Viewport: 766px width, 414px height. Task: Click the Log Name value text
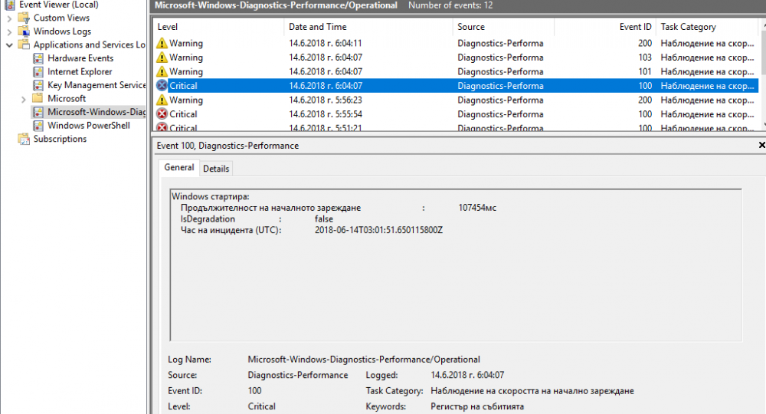[x=363, y=360]
